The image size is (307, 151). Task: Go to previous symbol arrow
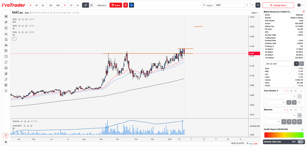pos(247,5)
